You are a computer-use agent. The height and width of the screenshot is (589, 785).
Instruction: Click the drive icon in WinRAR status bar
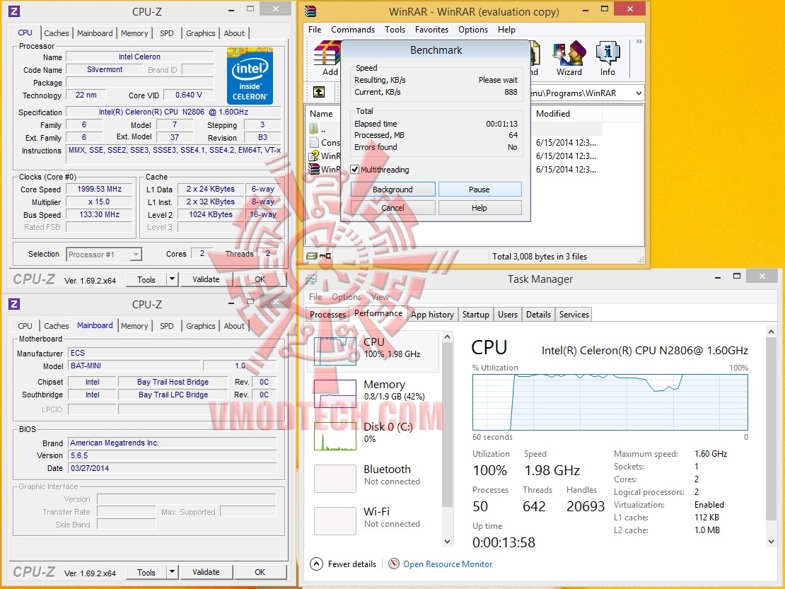[x=311, y=256]
